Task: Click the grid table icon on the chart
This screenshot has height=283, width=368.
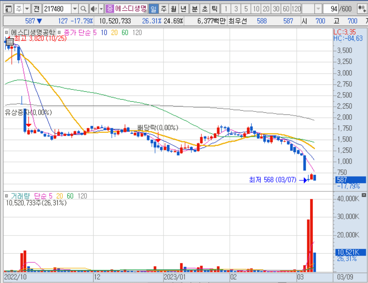Action: (x=10, y=42)
